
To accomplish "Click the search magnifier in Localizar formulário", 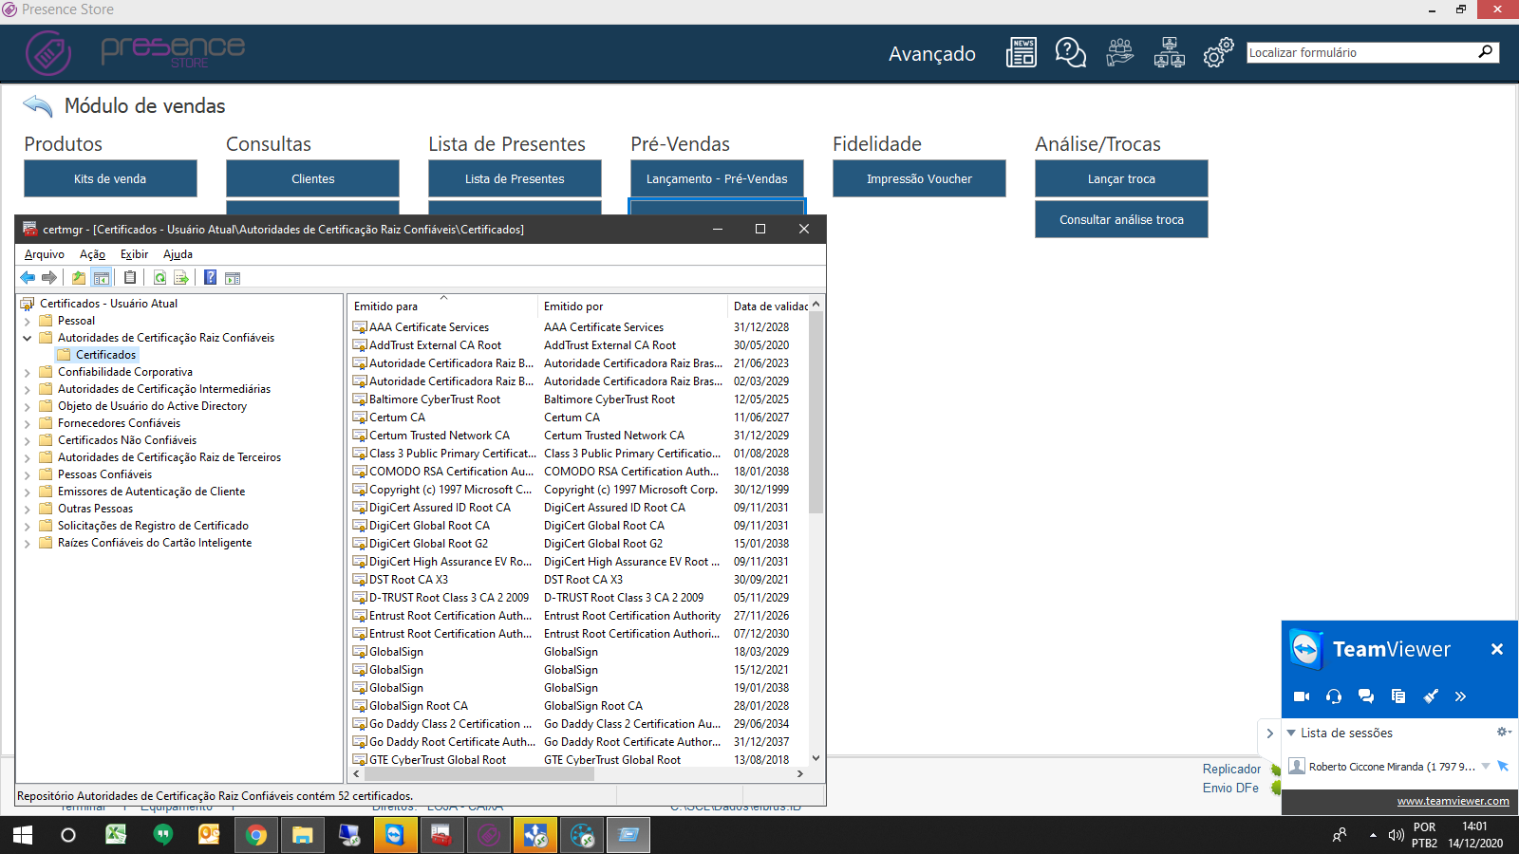I will tap(1486, 52).
